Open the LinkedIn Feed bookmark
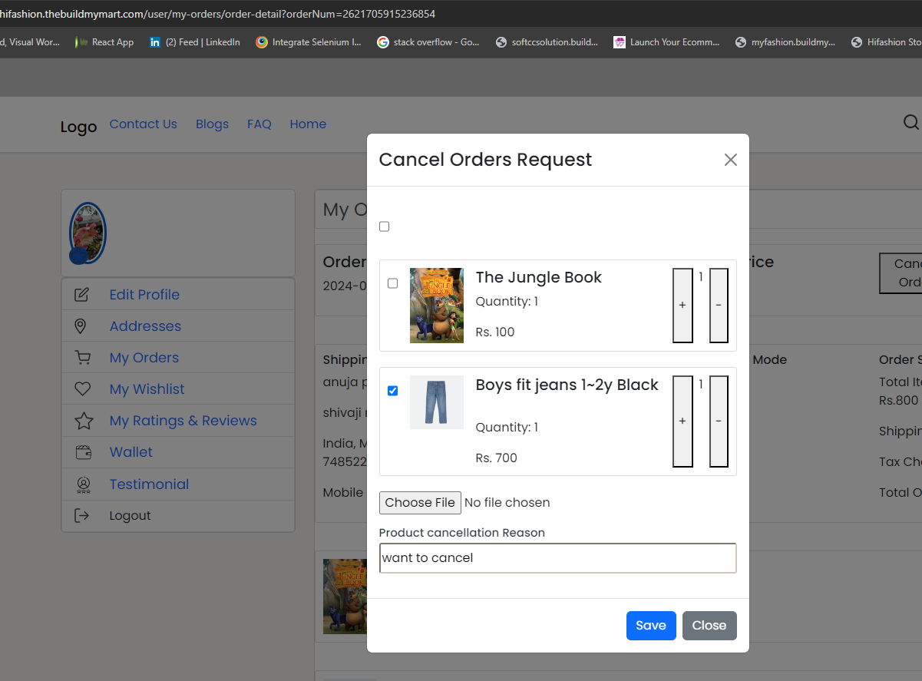 click(195, 42)
